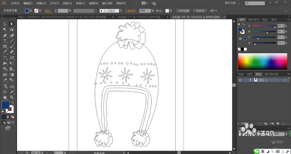Switch to 未标题-17 document tab
Screen dimensions: 291x154
tap(140, 17)
